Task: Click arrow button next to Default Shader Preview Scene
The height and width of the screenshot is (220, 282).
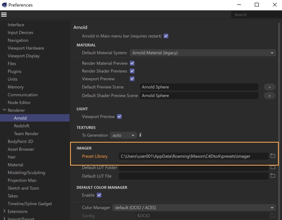Action: pos(270,96)
